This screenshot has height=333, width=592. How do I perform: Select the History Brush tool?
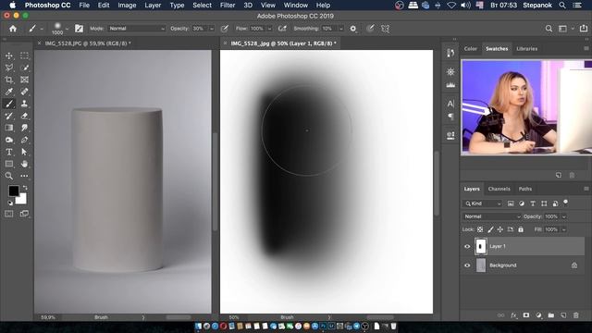point(9,116)
